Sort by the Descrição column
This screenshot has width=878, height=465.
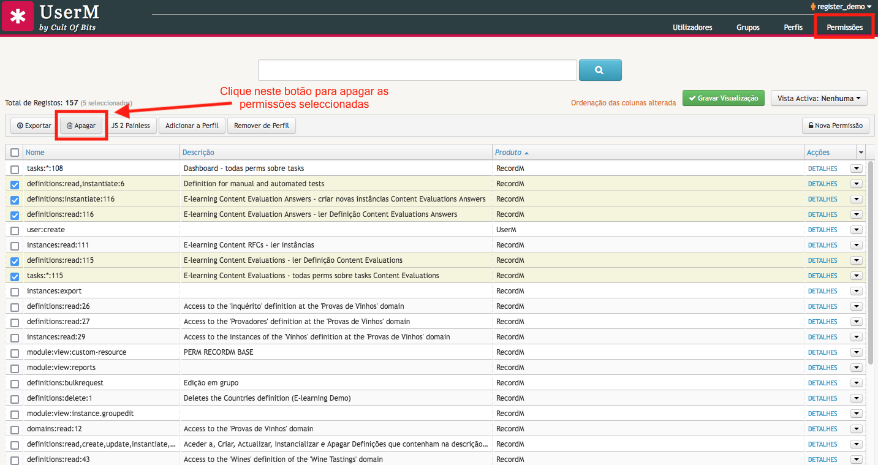199,153
